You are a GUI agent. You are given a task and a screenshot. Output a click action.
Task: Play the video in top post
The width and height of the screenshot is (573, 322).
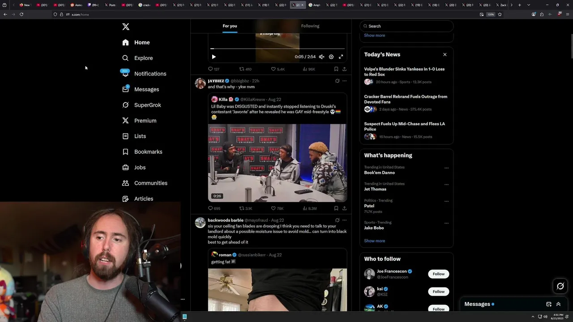point(214,57)
